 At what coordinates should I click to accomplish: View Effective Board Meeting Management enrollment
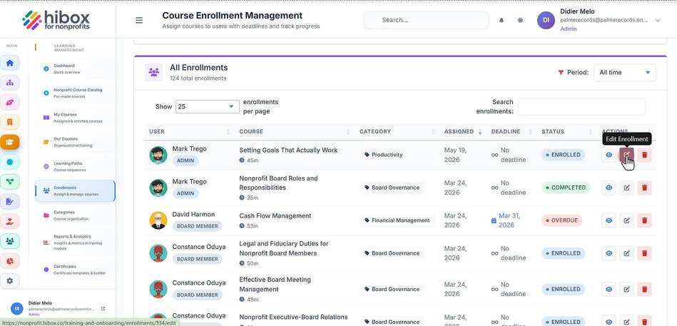click(609, 290)
